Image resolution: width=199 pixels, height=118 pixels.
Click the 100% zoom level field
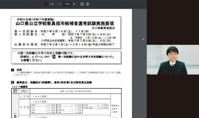click(67, 4)
